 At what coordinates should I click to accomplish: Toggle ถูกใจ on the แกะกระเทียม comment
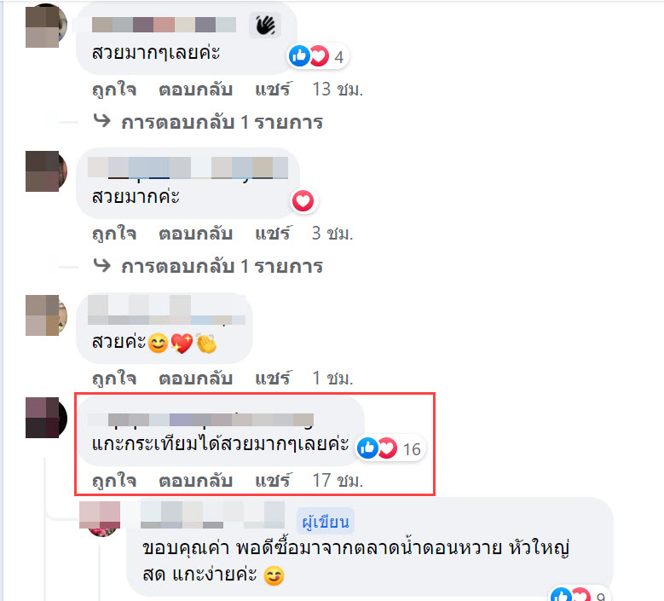pos(114,481)
